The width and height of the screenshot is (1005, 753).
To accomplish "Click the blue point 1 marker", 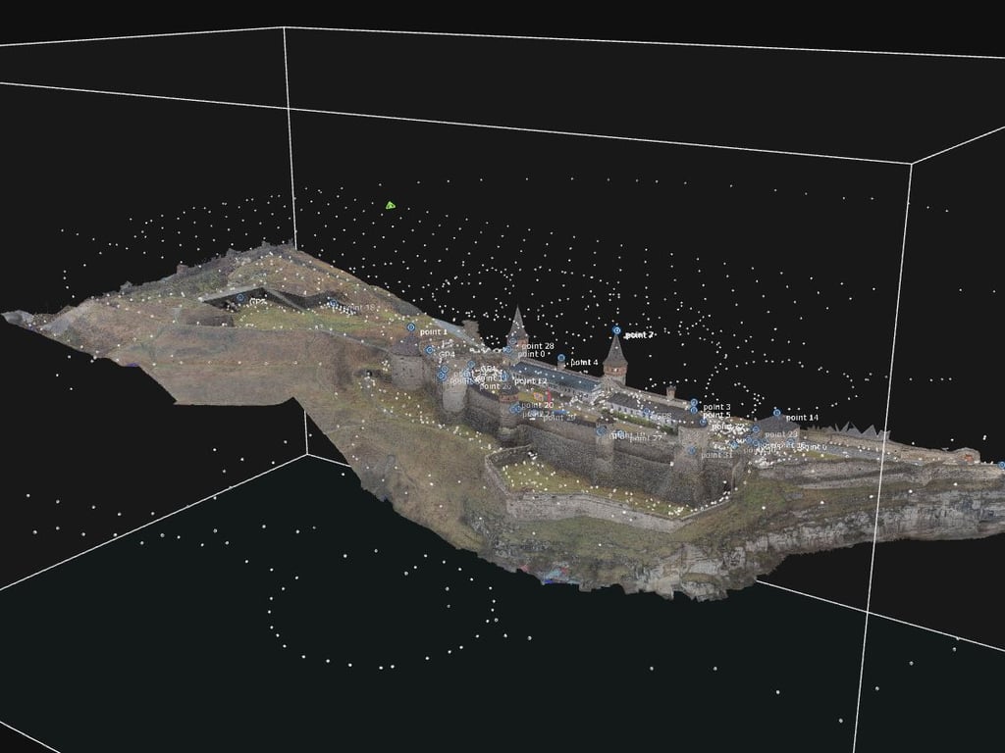I will tap(411, 327).
